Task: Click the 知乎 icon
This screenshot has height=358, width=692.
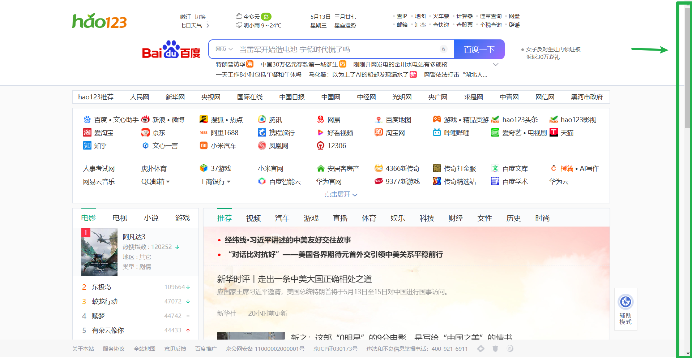Action: (87, 145)
